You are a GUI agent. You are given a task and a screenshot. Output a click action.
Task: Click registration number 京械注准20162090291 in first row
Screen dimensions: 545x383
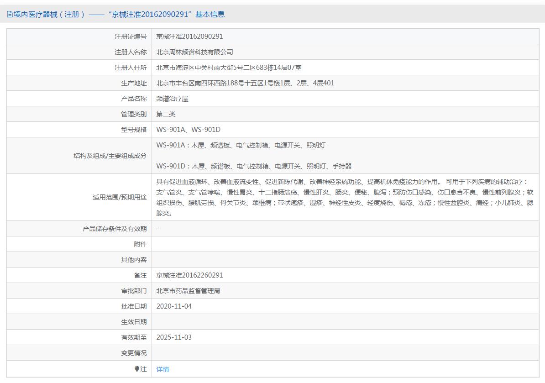(x=189, y=37)
